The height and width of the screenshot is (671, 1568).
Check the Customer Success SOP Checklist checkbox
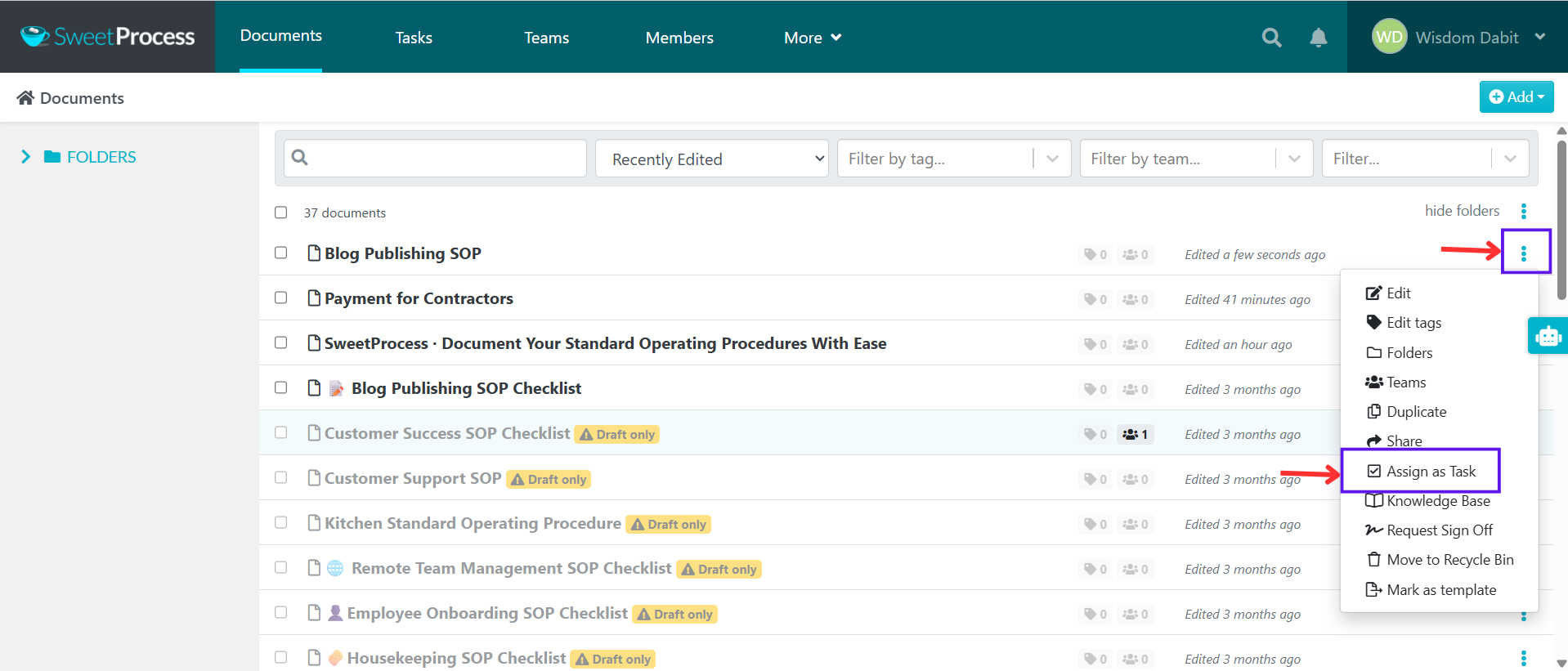click(281, 432)
